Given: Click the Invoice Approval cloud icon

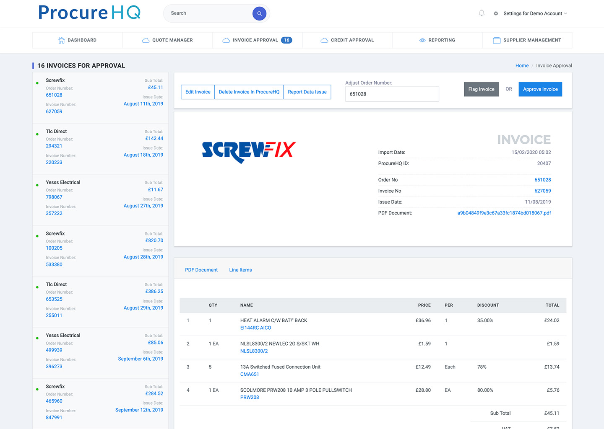Looking at the screenshot, I should pyautogui.click(x=226, y=40).
